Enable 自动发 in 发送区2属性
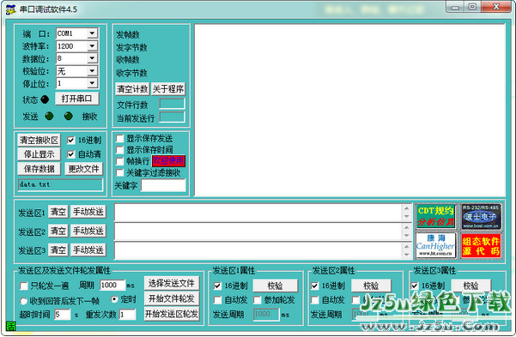 click(315, 300)
